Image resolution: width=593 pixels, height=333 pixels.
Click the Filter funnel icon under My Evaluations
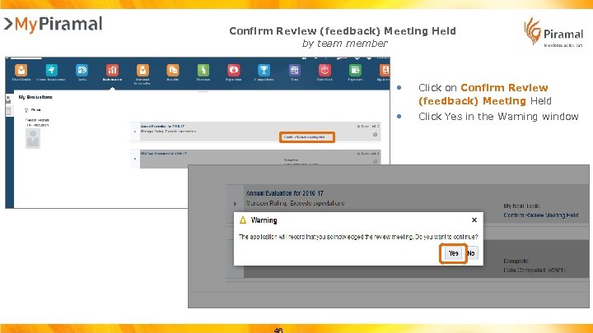point(26,110)
